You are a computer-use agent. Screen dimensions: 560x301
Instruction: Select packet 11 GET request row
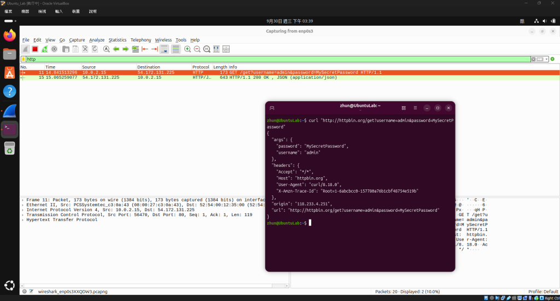(x=290, y=73)
